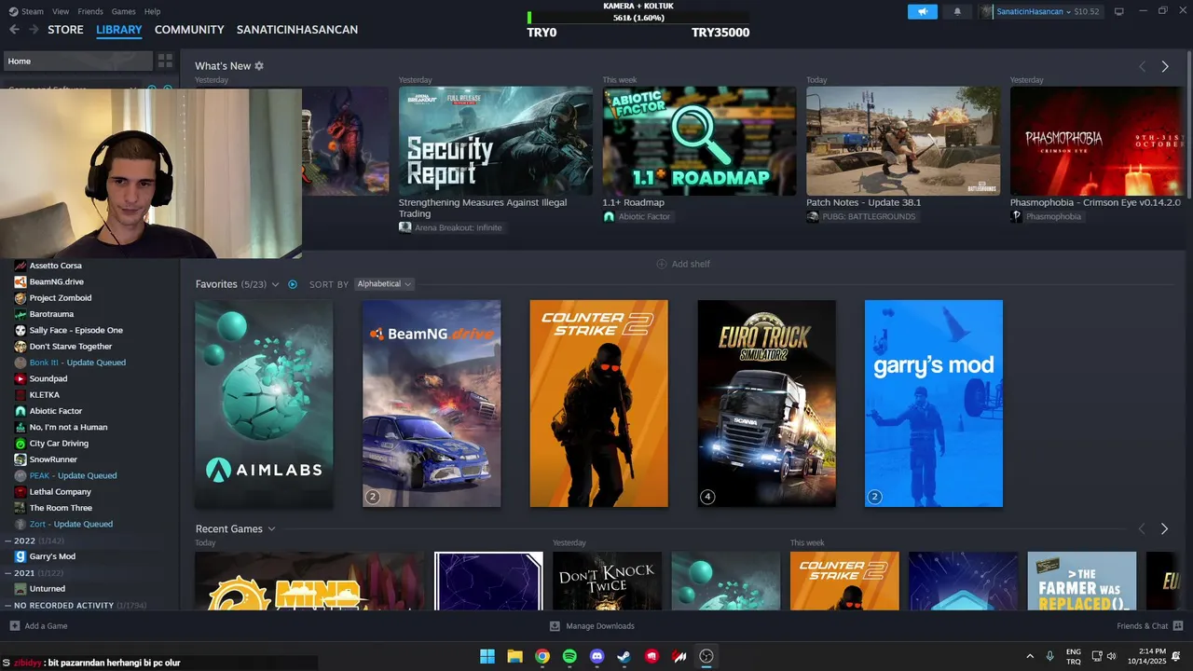The height and width of the screenshot is (671, 1193).
Task: Go back with the left arrow
Action: 14,30
